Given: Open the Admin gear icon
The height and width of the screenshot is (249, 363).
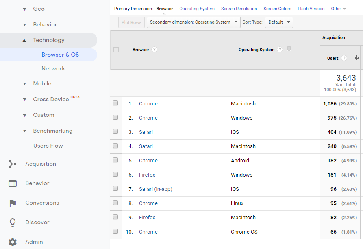Looking at the screenshot, I should (x=13, y=242).
